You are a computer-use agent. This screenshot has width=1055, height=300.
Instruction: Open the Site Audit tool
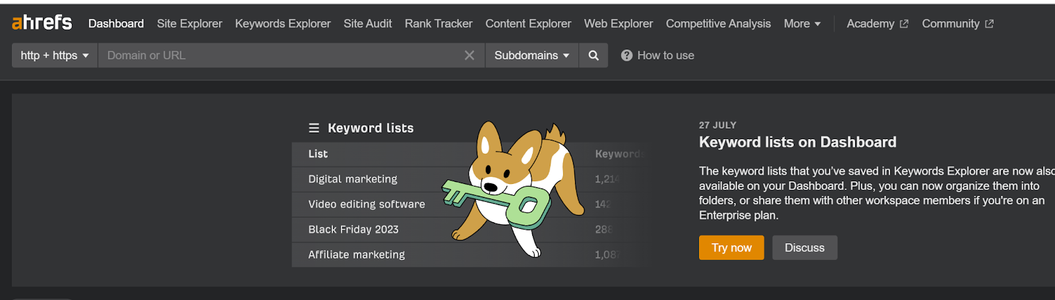point(367,24)
